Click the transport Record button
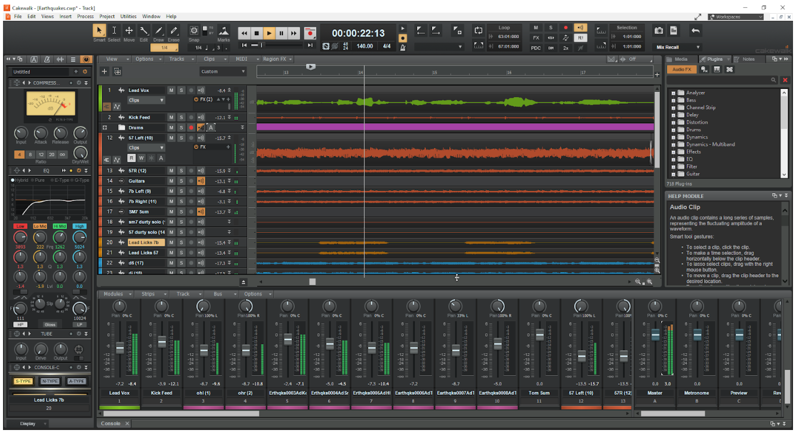Image resolution: width=796 pixels, height=433 pixels. pyautogui.click(x=310, y=33)
